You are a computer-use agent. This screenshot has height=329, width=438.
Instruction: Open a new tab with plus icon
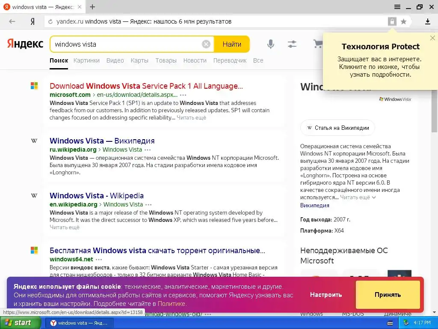(92, 7)
